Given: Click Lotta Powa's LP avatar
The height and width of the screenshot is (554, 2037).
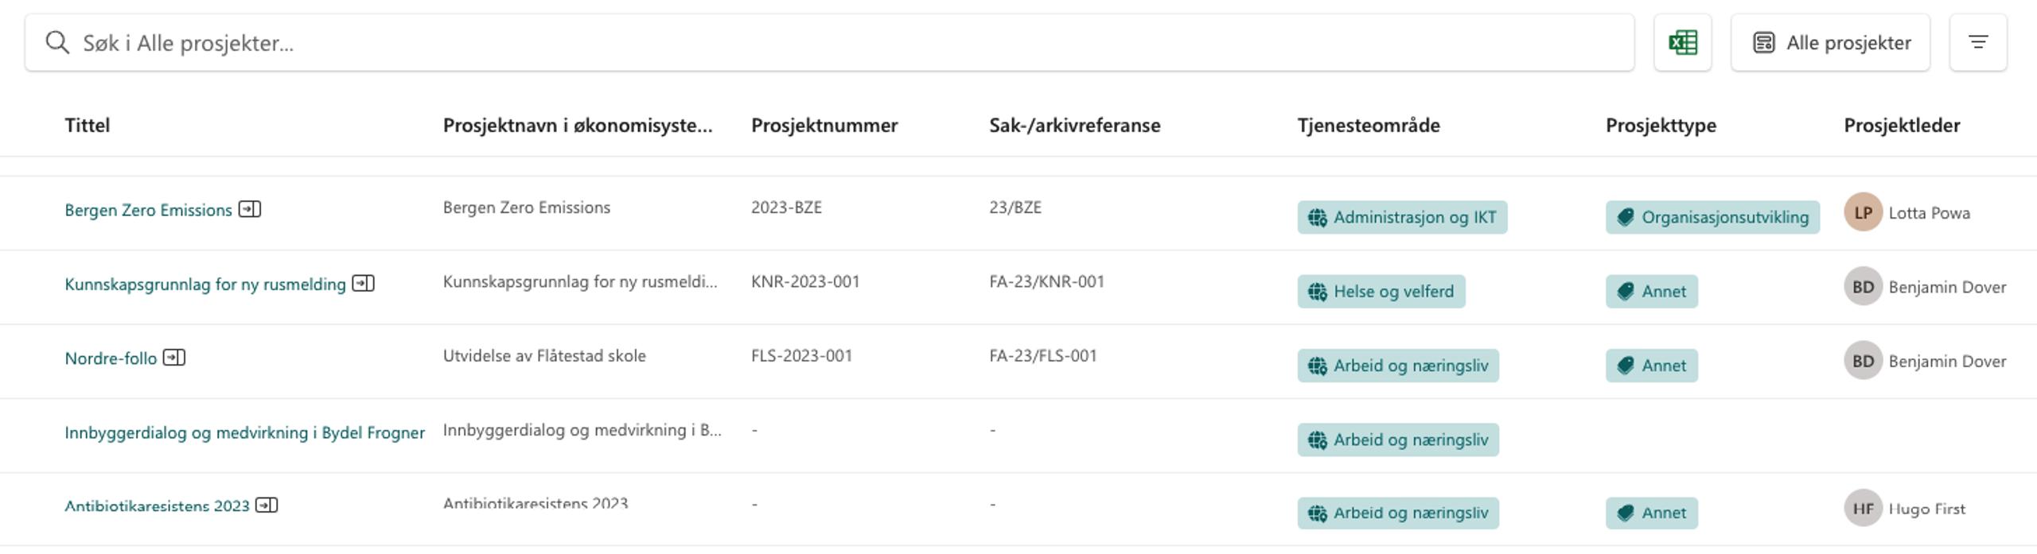Looking at the screenshot, I should click(1863, 212).
